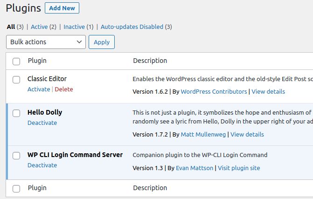This screenshot has width=313, height=199.
Task: Show Auto-updates Disabled plugins
Action: 132,27
